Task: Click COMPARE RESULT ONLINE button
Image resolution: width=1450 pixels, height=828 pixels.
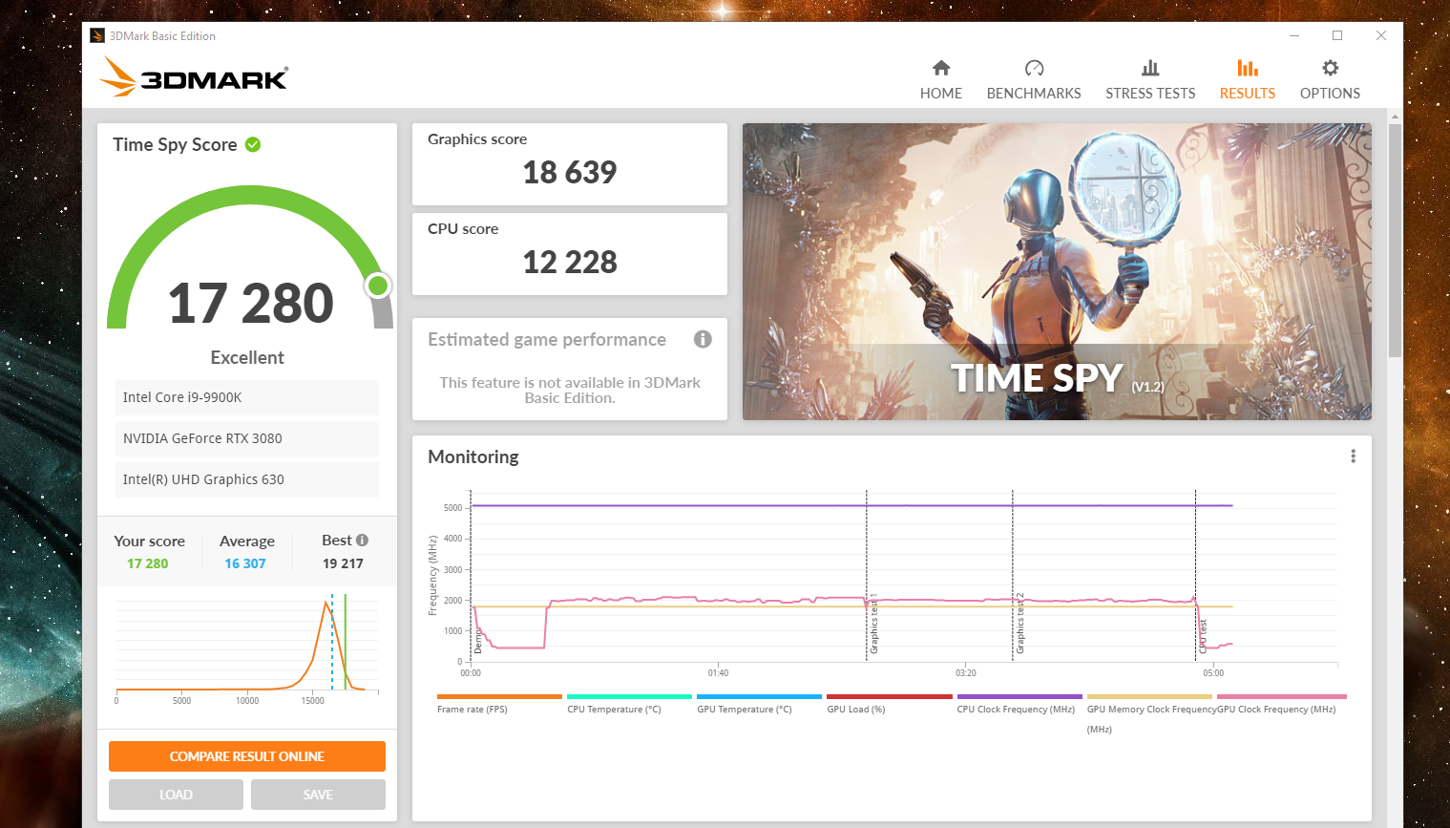Action: 247,756
